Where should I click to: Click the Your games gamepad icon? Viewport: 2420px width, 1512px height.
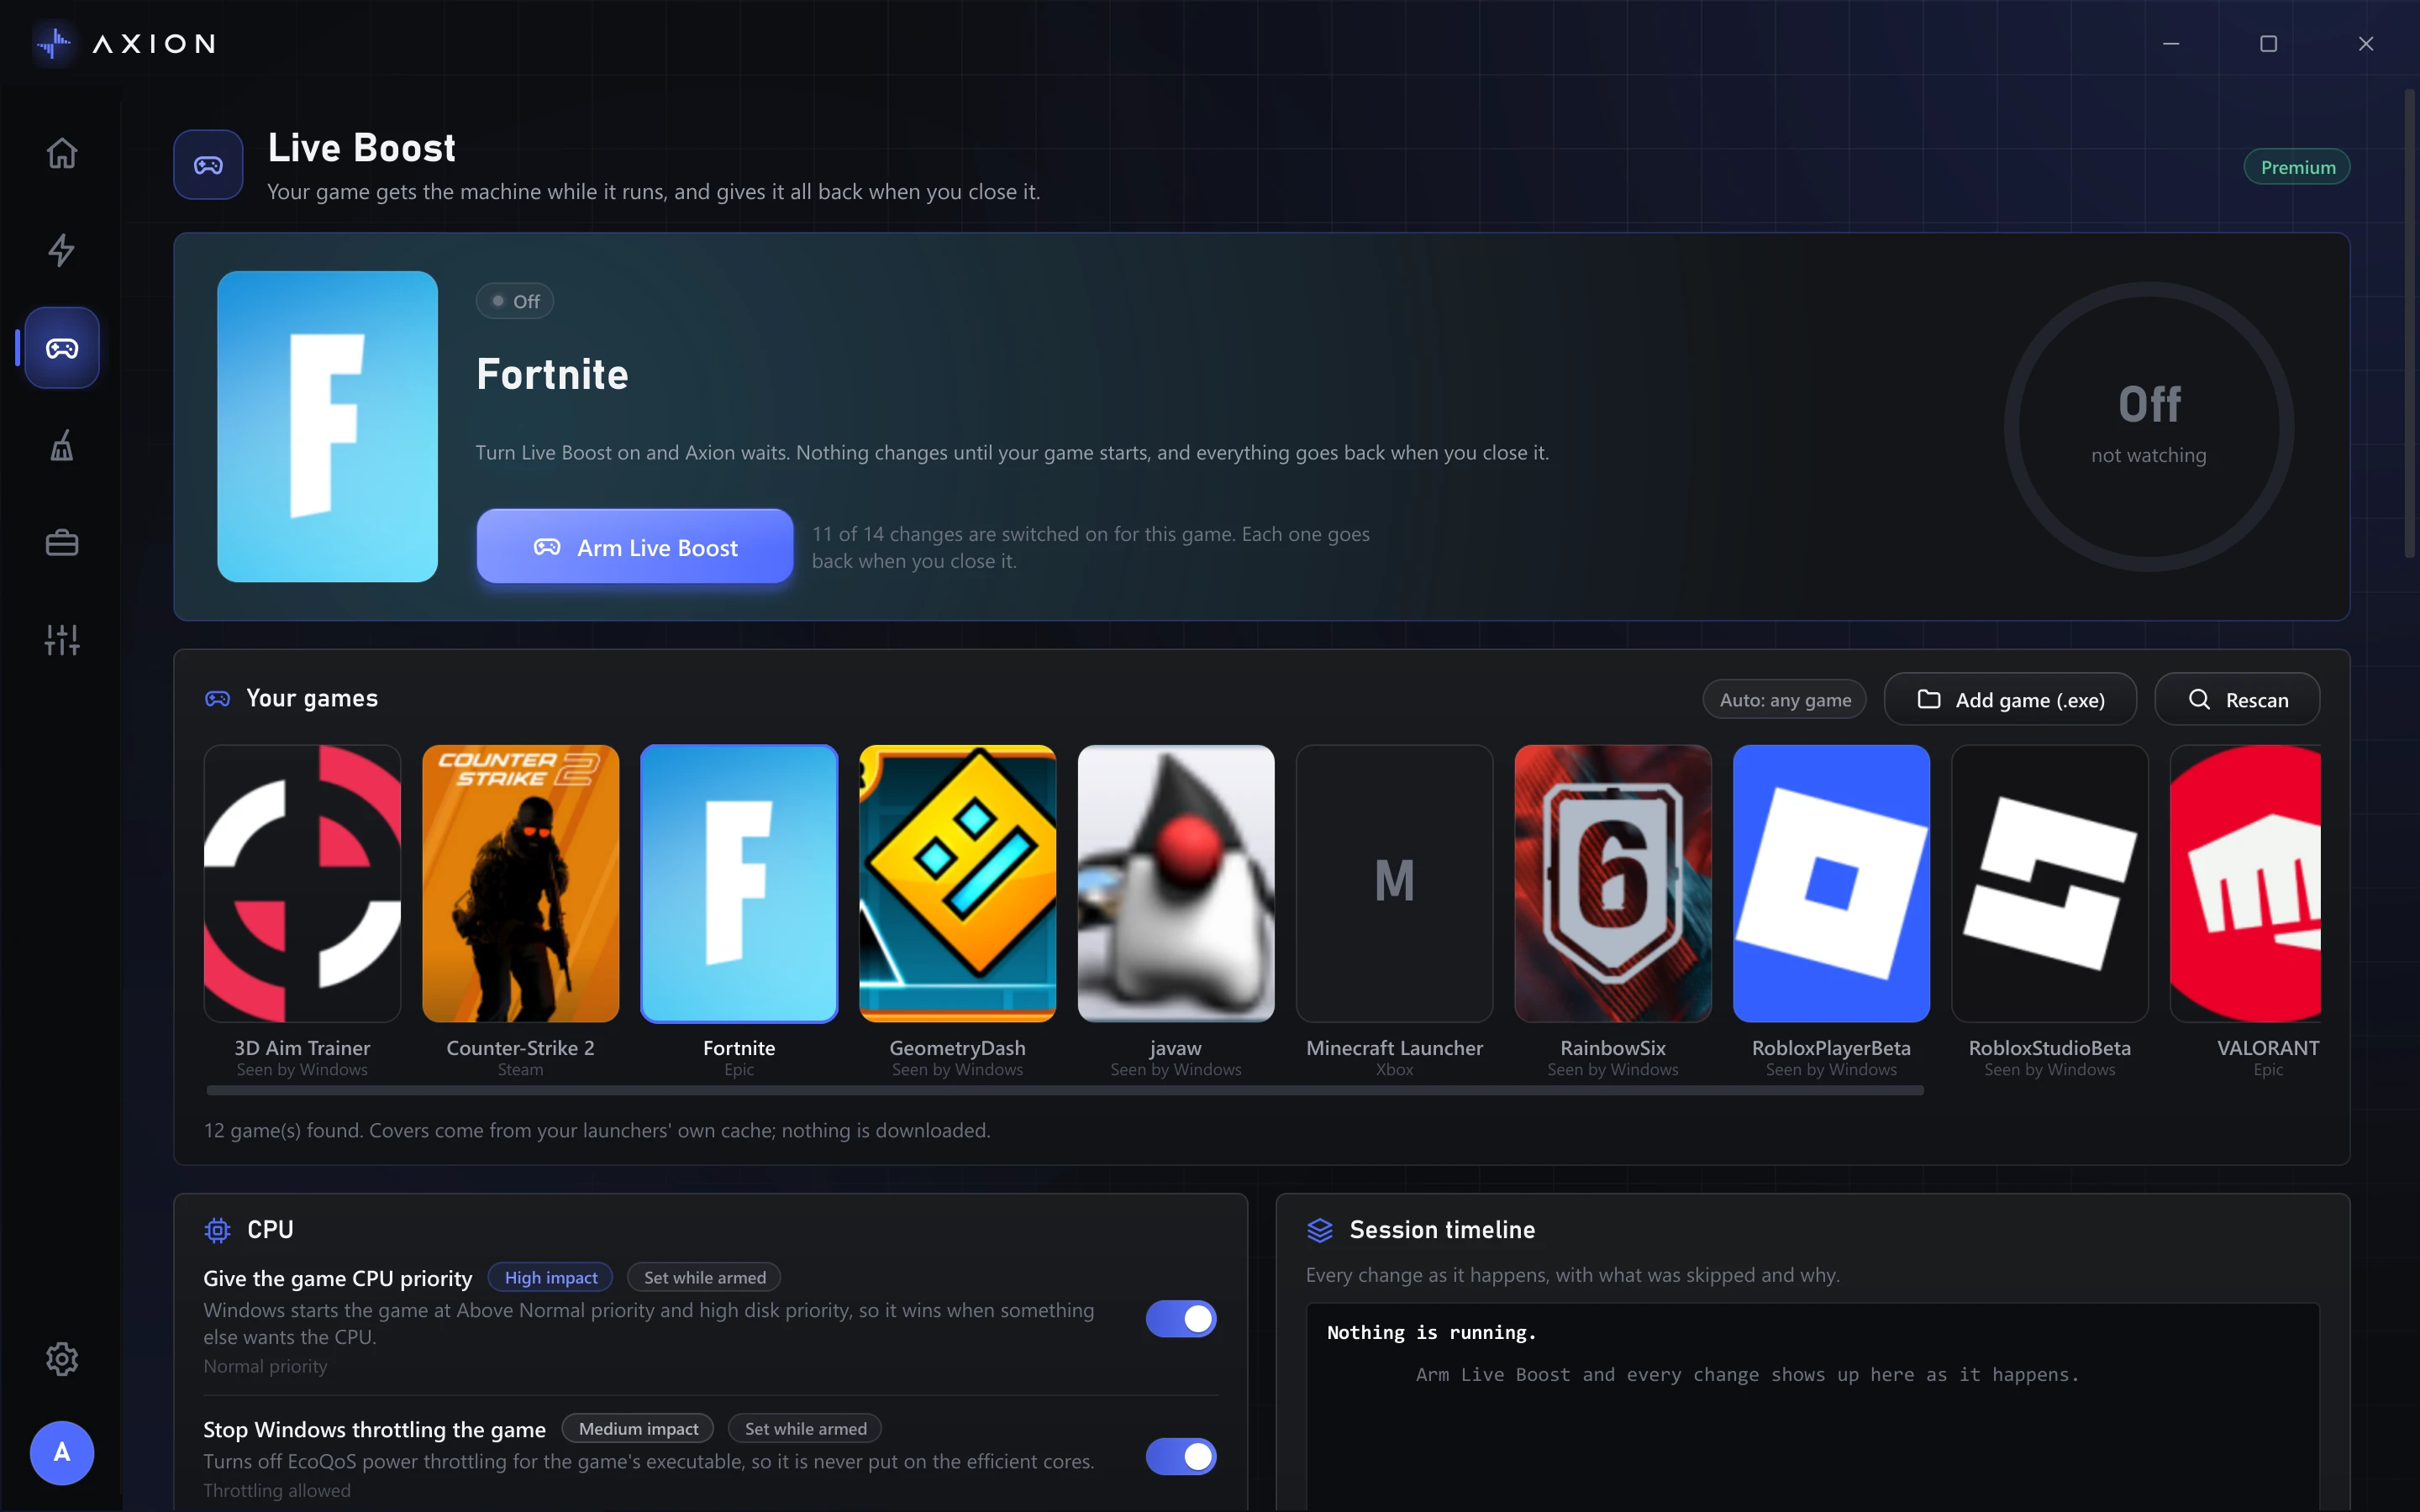(x=217, y=699)
